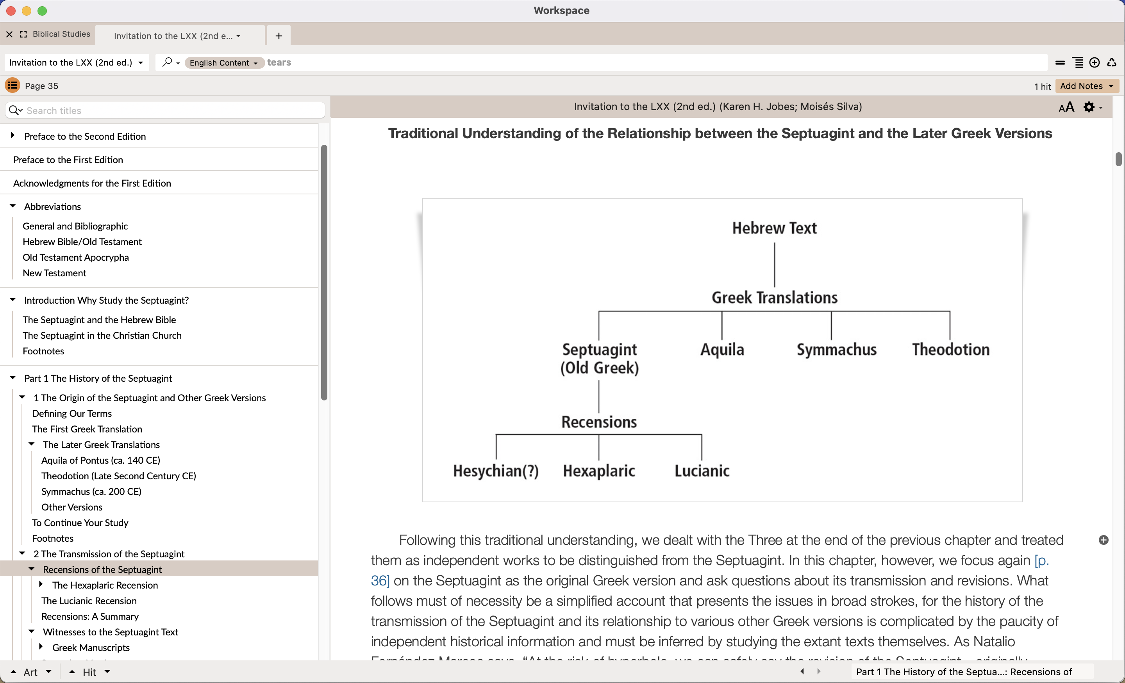
Task: Click the recycle arrows icon in toolbar
Action: click(x=1112, y=62)
